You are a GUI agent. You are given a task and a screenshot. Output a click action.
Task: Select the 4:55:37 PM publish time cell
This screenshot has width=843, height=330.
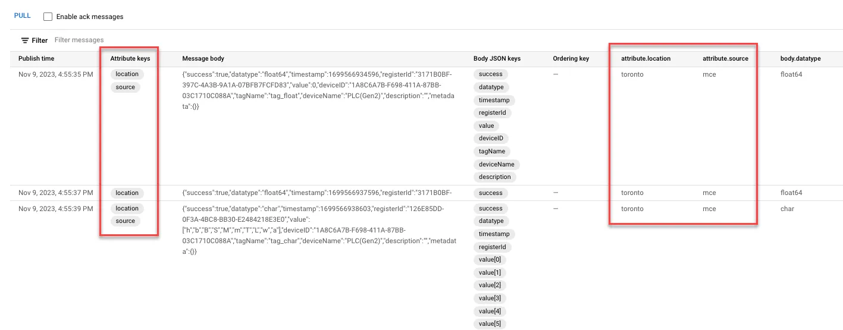[56, 193]
